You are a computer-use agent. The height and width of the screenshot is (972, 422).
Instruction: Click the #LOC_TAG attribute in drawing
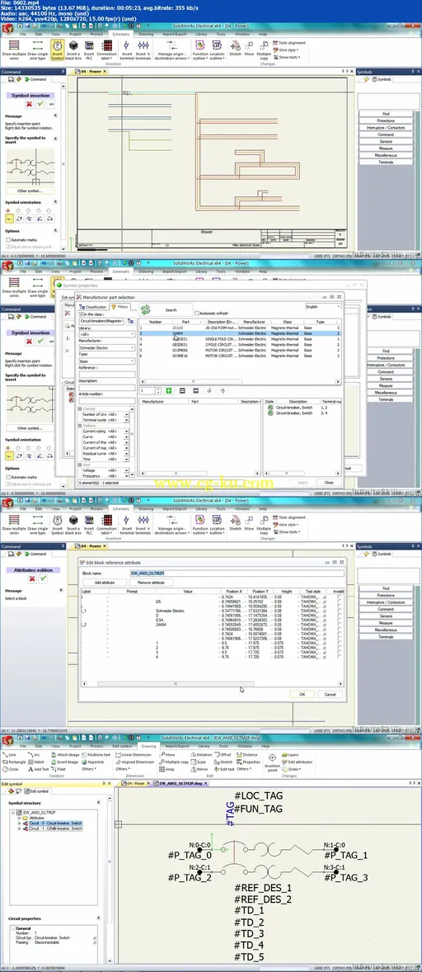pos(258,795)
